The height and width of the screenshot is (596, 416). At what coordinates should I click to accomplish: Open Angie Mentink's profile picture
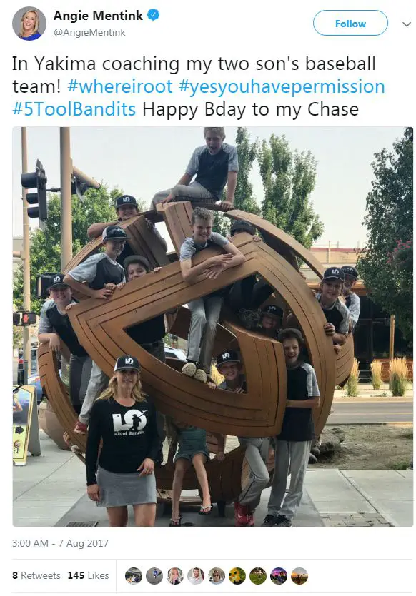pos(29,23)
